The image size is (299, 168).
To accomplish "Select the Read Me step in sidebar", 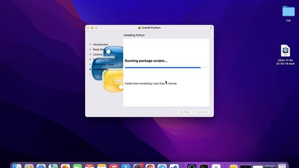I will pos(98,49).
